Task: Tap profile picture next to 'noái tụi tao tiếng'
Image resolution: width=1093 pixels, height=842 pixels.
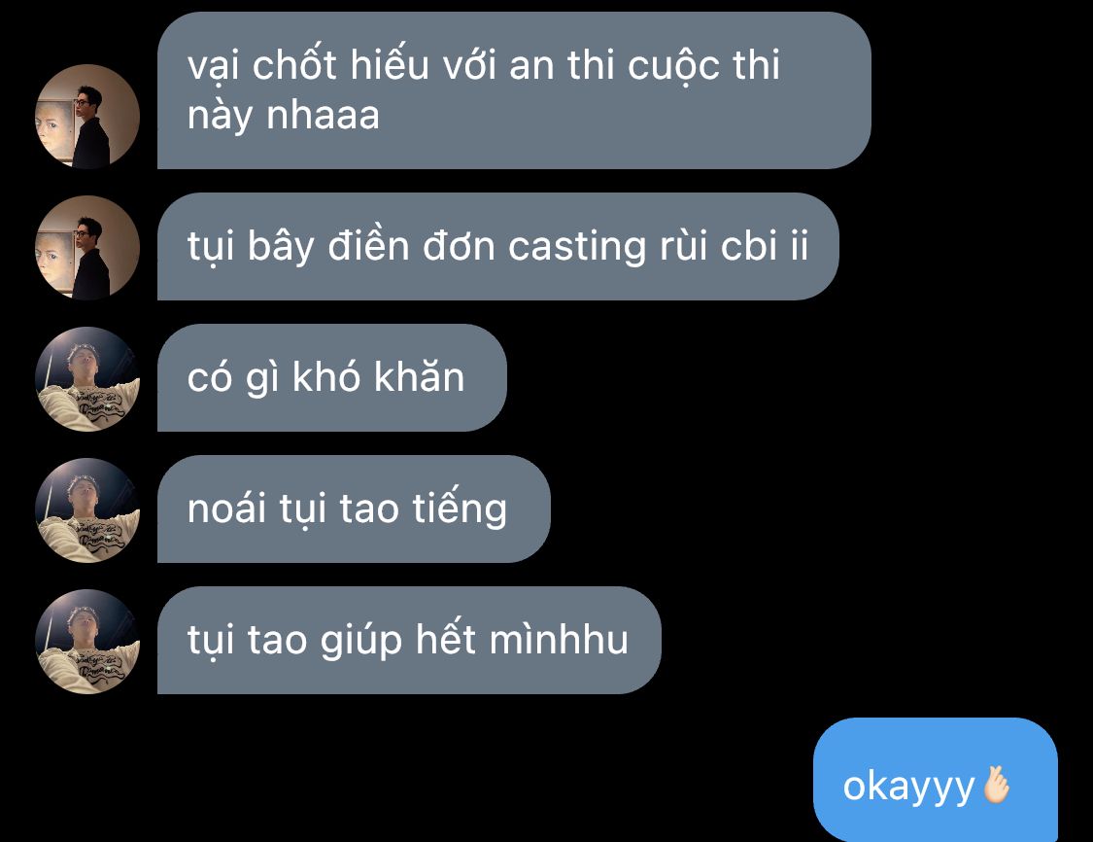Action: [x=87, y=509]
